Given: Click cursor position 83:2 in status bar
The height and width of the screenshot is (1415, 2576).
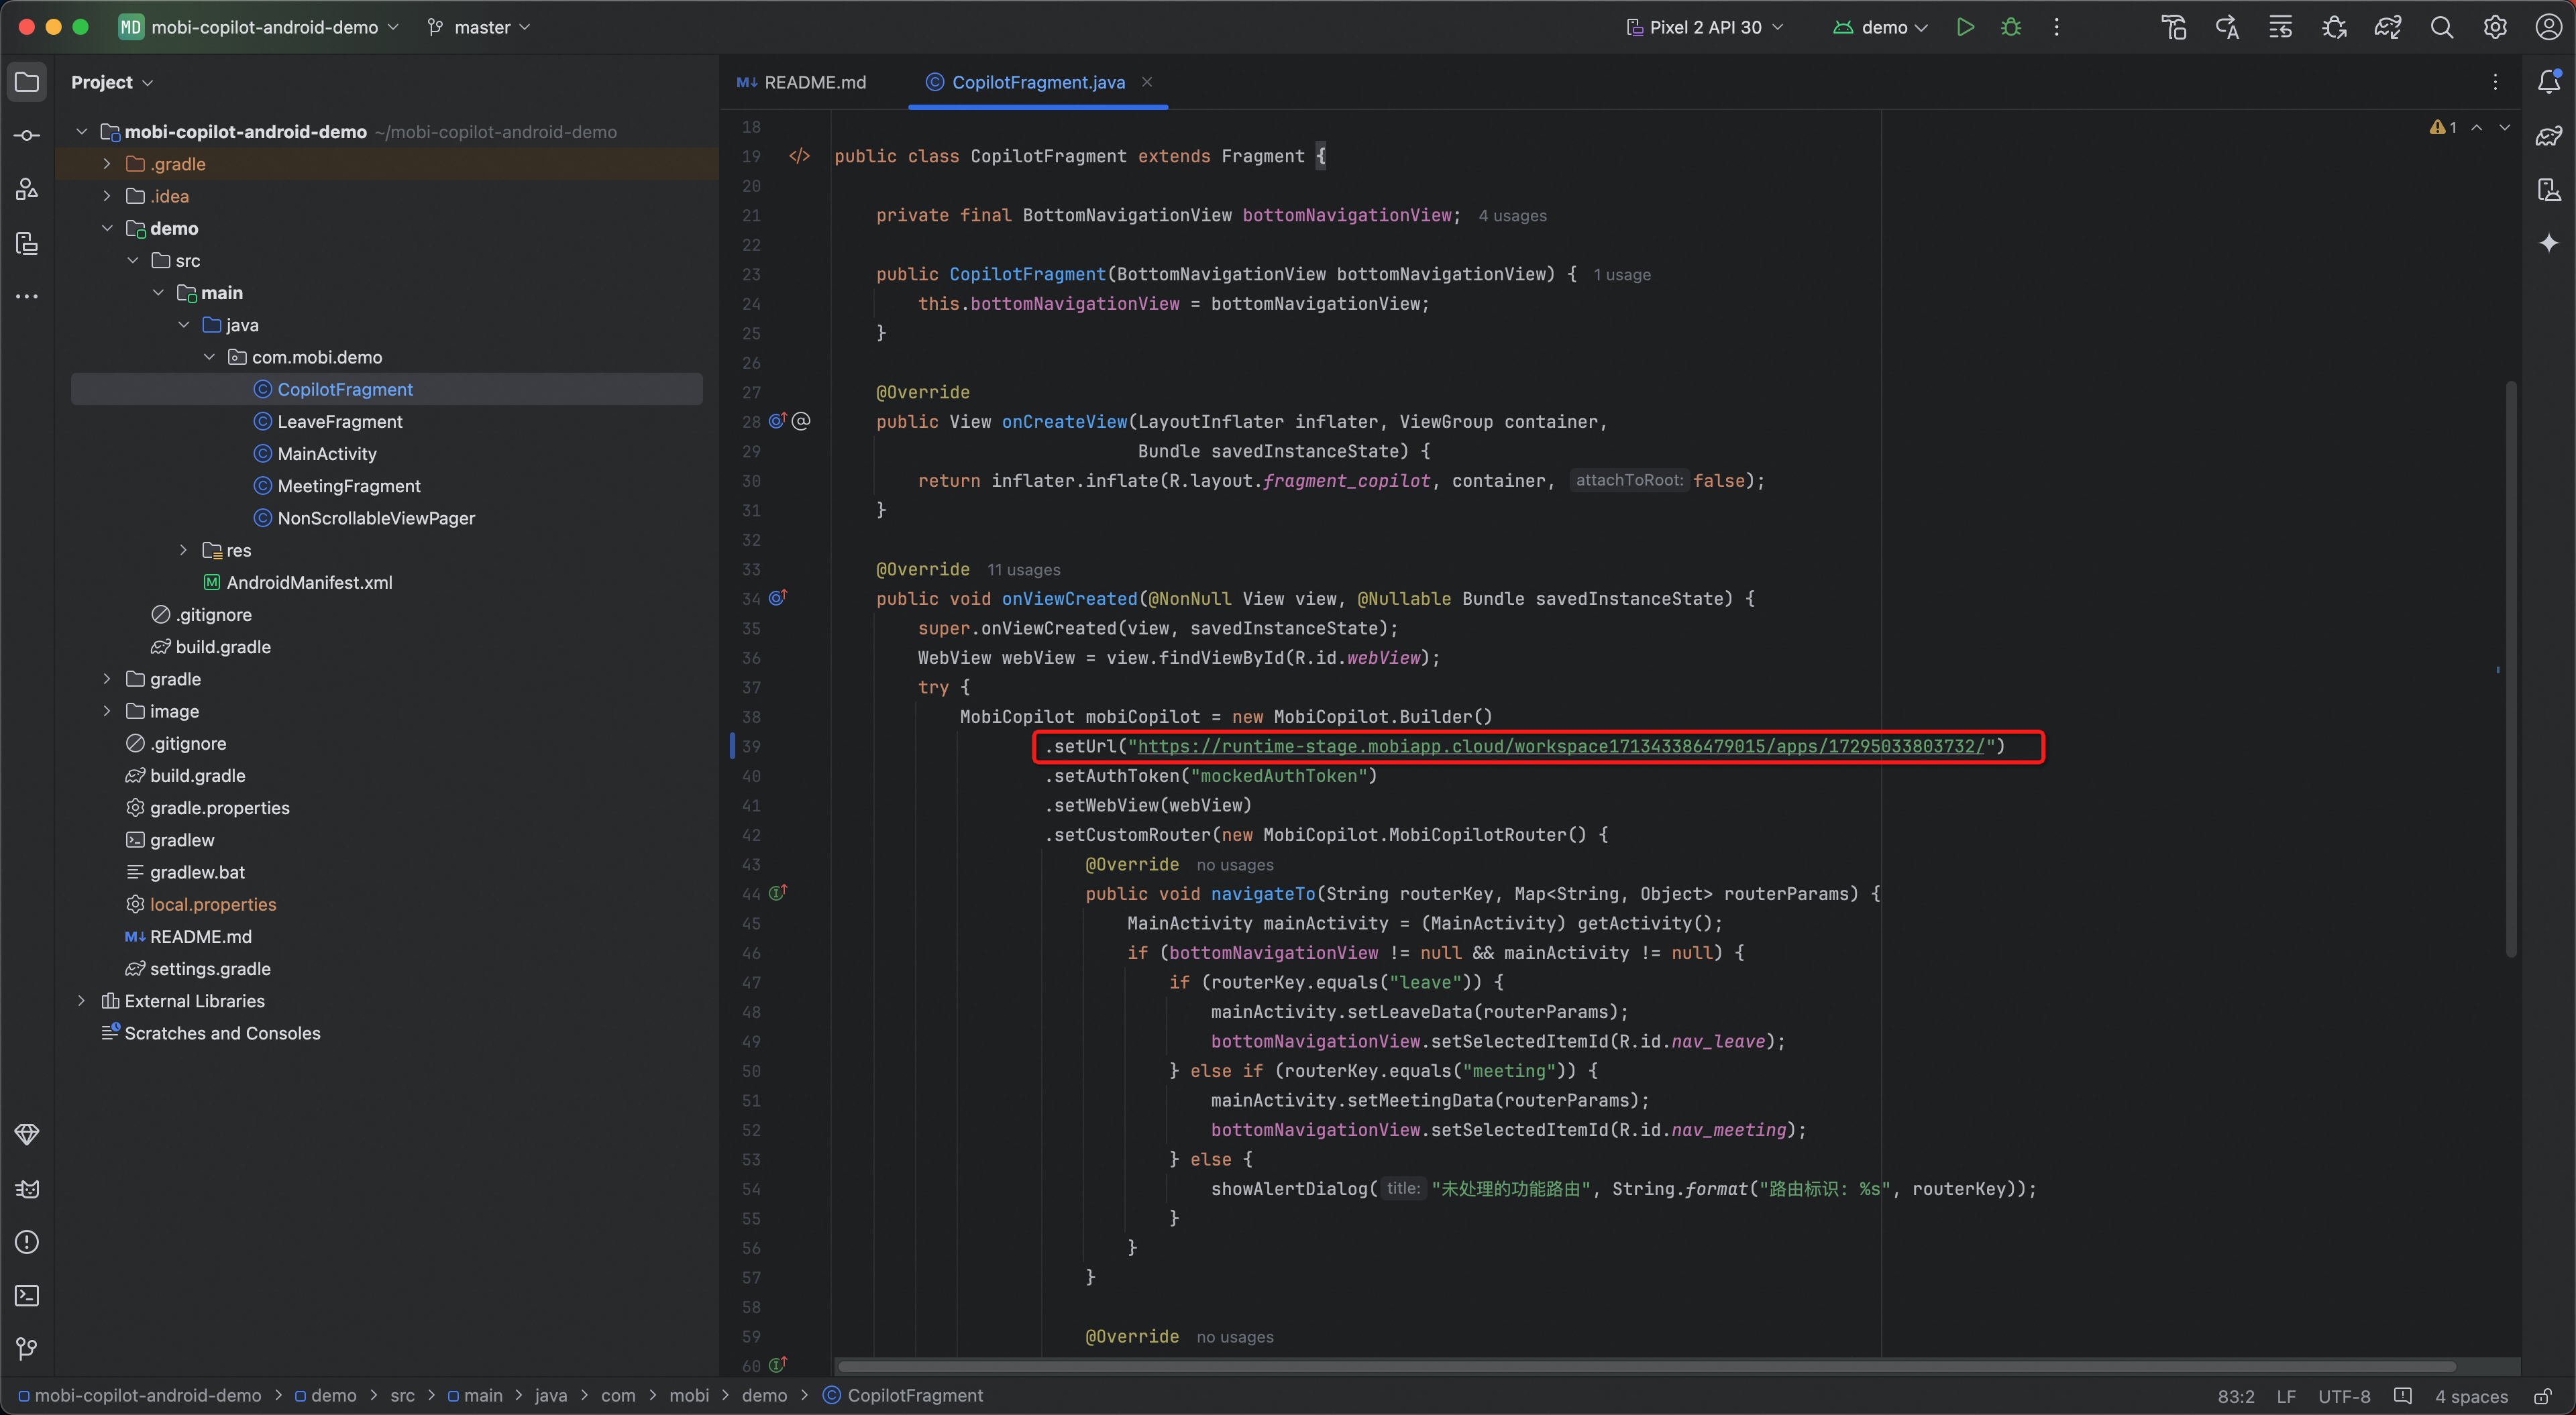Looking at the screenshot, I should (x=2236, y=1396).
